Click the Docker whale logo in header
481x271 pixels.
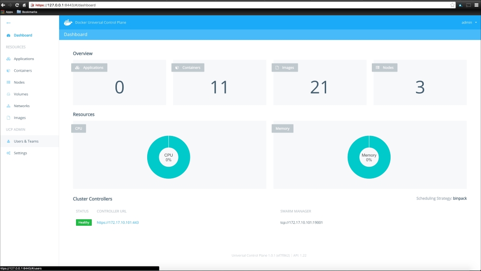tap(68, 22)
